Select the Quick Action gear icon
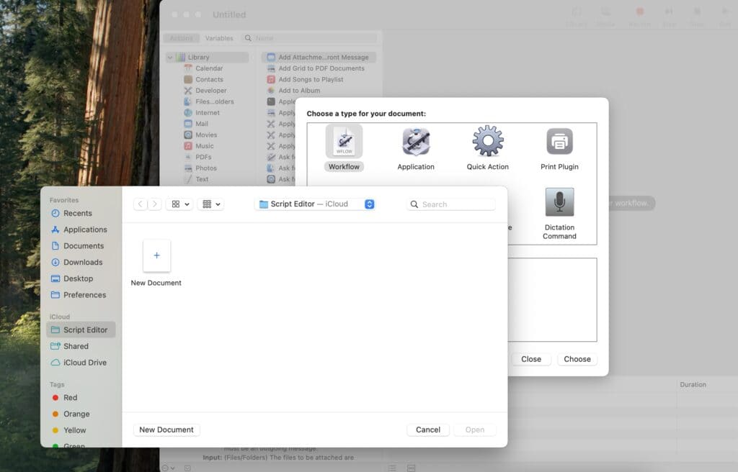 tap(487, 142)
